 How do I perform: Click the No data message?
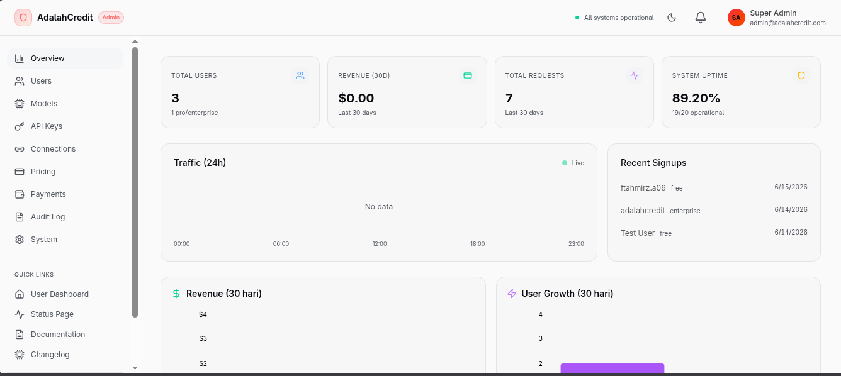[x=379, y=207]
